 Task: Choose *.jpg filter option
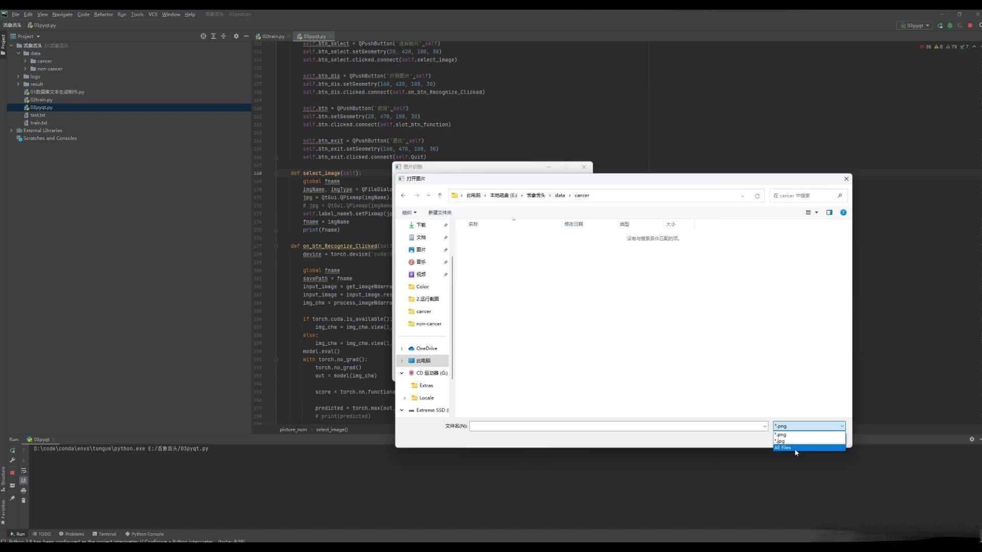pyautogui.click(x=809, y=441)
